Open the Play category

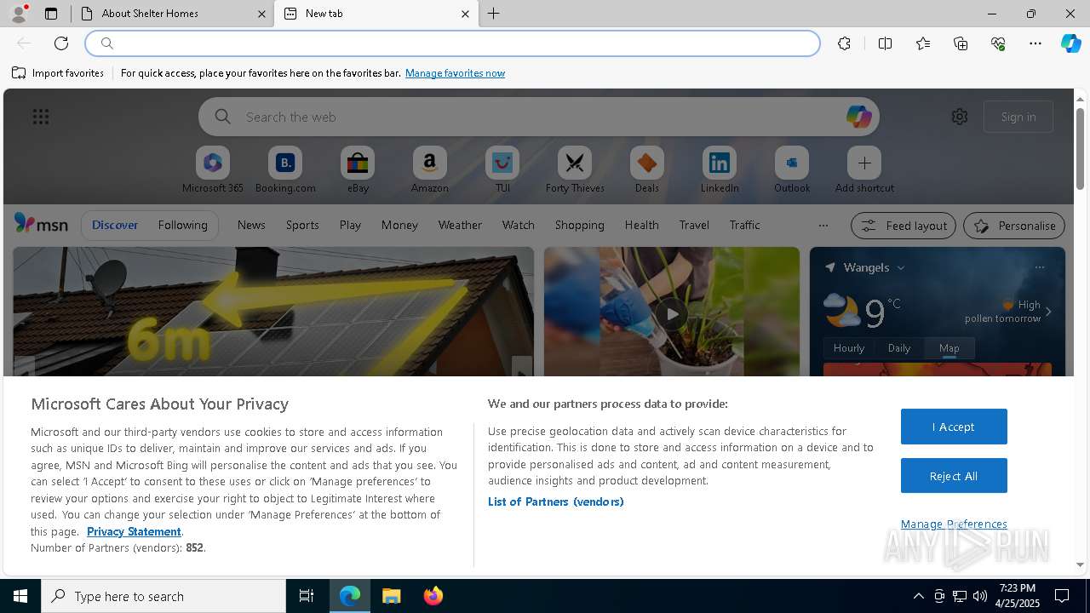(x=350, y=225)
